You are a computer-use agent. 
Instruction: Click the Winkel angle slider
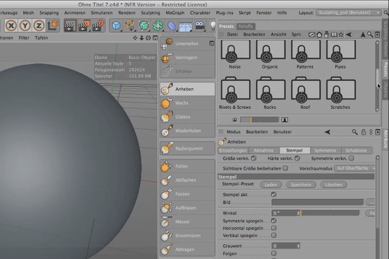point(330,213)
